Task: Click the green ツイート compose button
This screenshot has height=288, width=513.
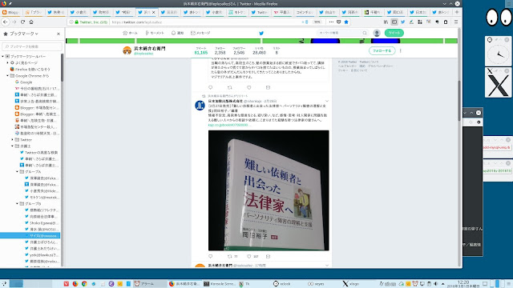Action: tap(394, 33)
